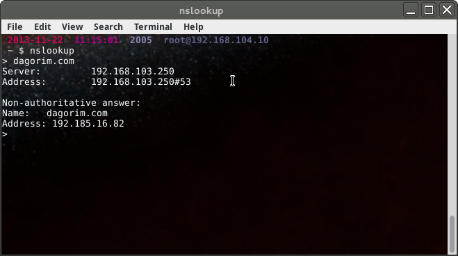This screenshot has height=256, width=458.
Task: Open the Terminal menu
Action: tap(153, 27)
